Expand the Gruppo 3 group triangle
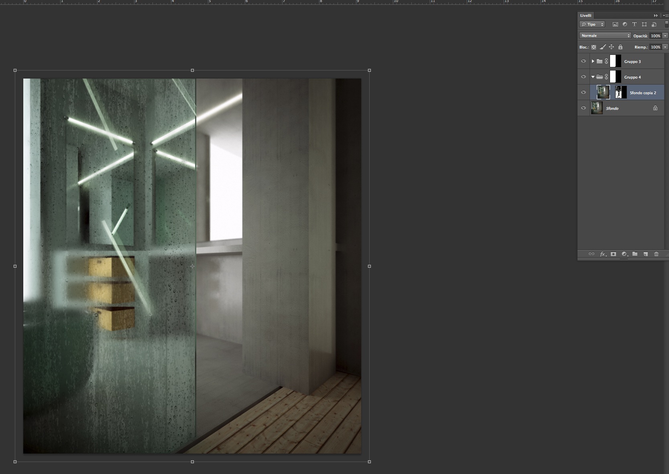 (593, 61)
